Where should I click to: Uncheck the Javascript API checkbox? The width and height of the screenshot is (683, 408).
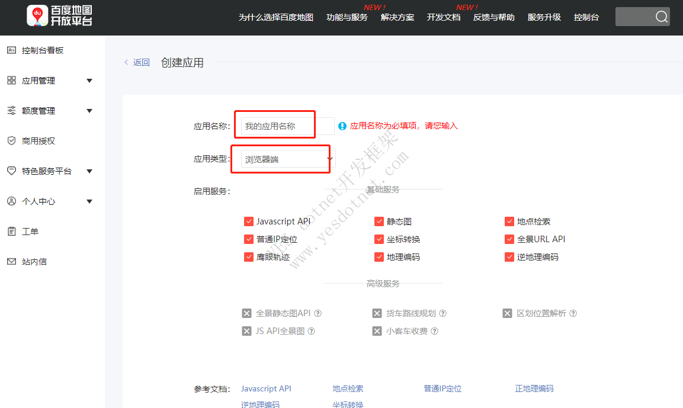(x=249, y=221)
